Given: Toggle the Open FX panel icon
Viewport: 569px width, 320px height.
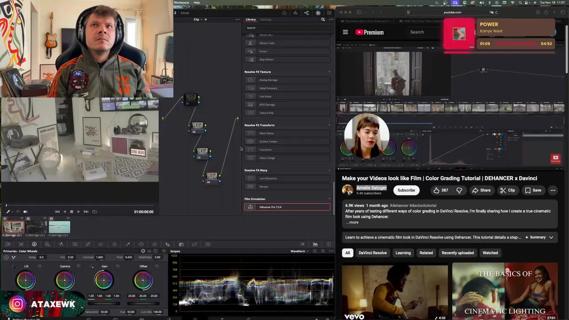Looking at the screenshot, I should click(318, 13).
